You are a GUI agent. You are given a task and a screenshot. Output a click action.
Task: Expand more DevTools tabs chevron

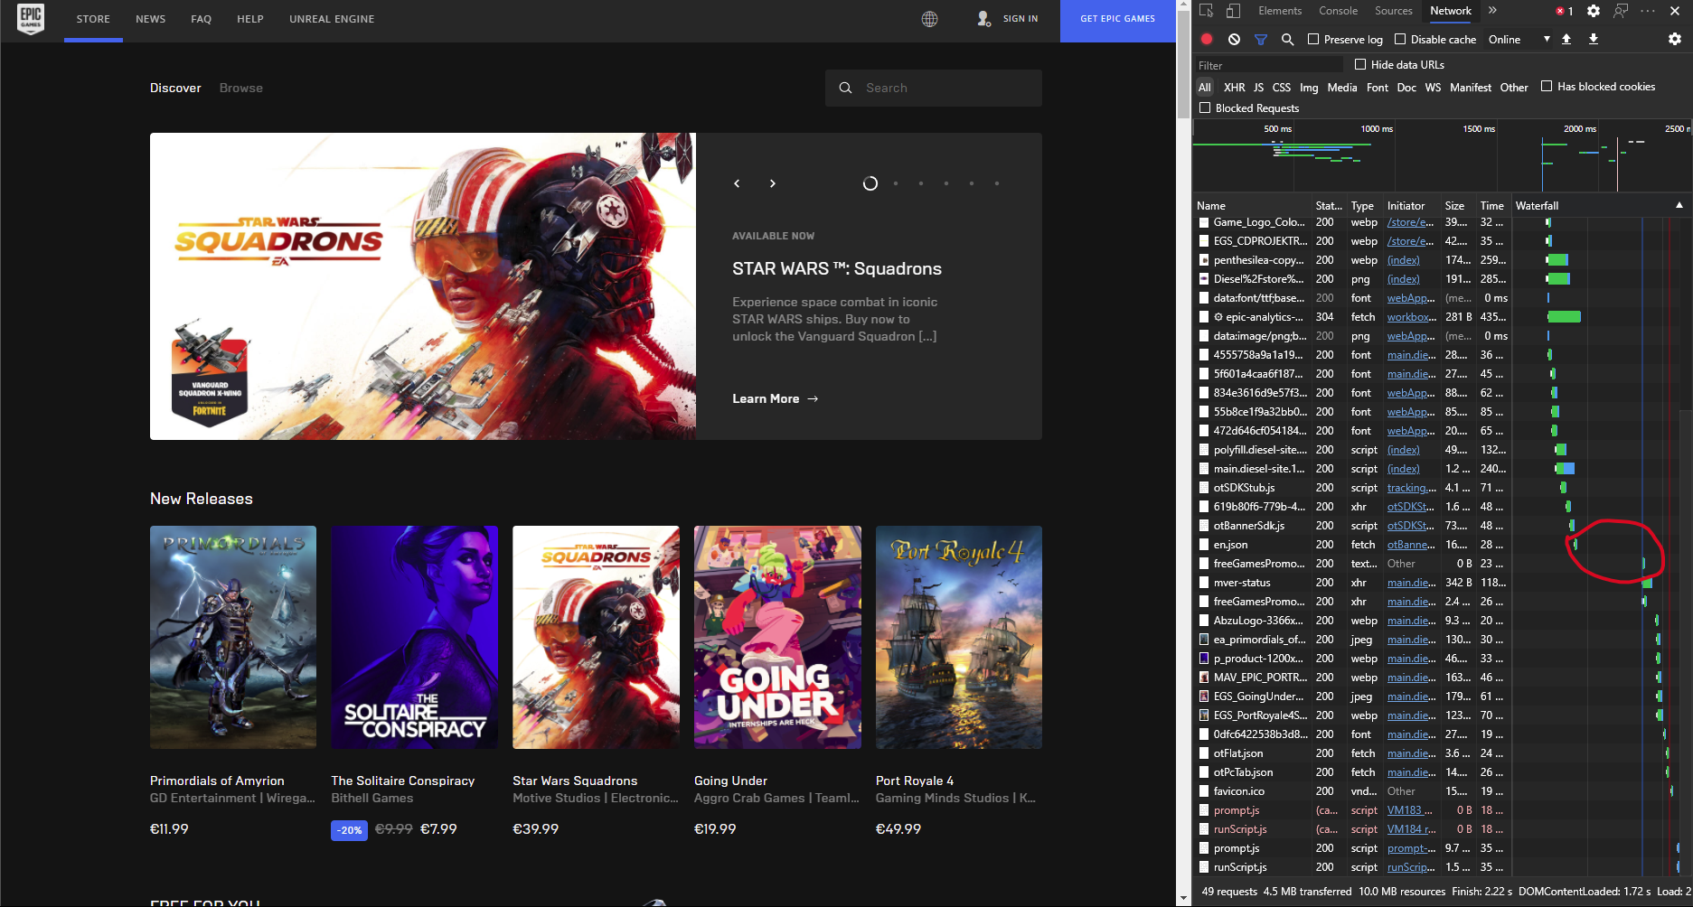(1492, 11)
